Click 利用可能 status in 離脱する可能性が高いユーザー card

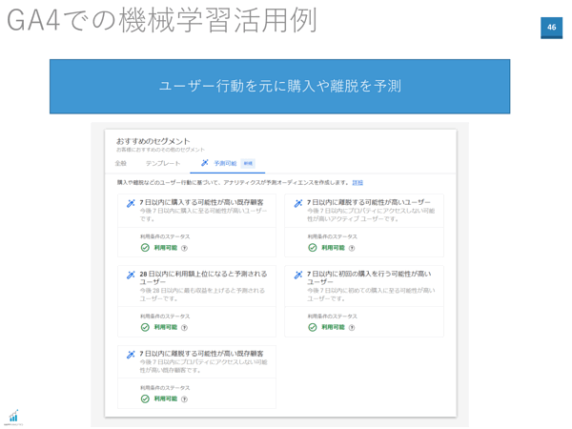coord(333,248)
